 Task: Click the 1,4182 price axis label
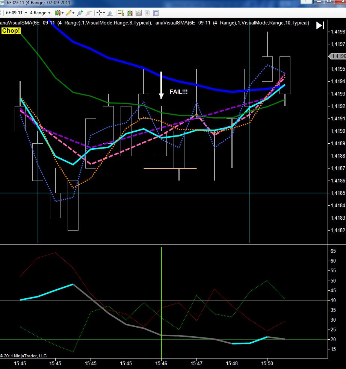[x=338, y=230]
